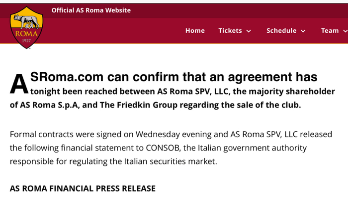Open the Home page from navigation
The height and width of the screenshot is (199, 348).
click(x=195, y=31)
